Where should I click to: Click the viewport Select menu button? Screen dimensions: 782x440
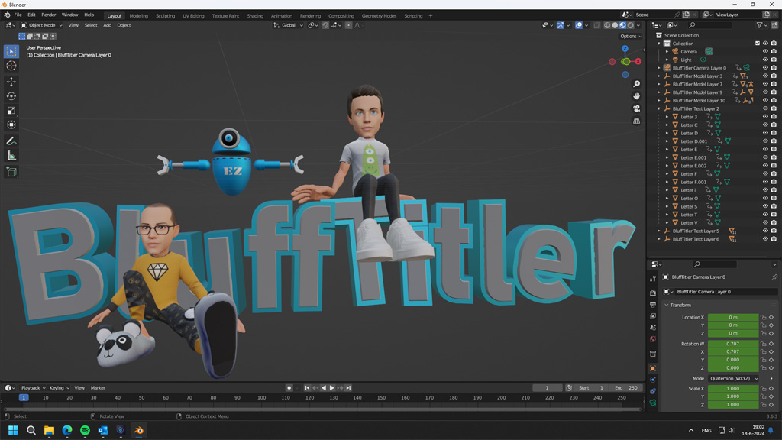pos(91,25)
